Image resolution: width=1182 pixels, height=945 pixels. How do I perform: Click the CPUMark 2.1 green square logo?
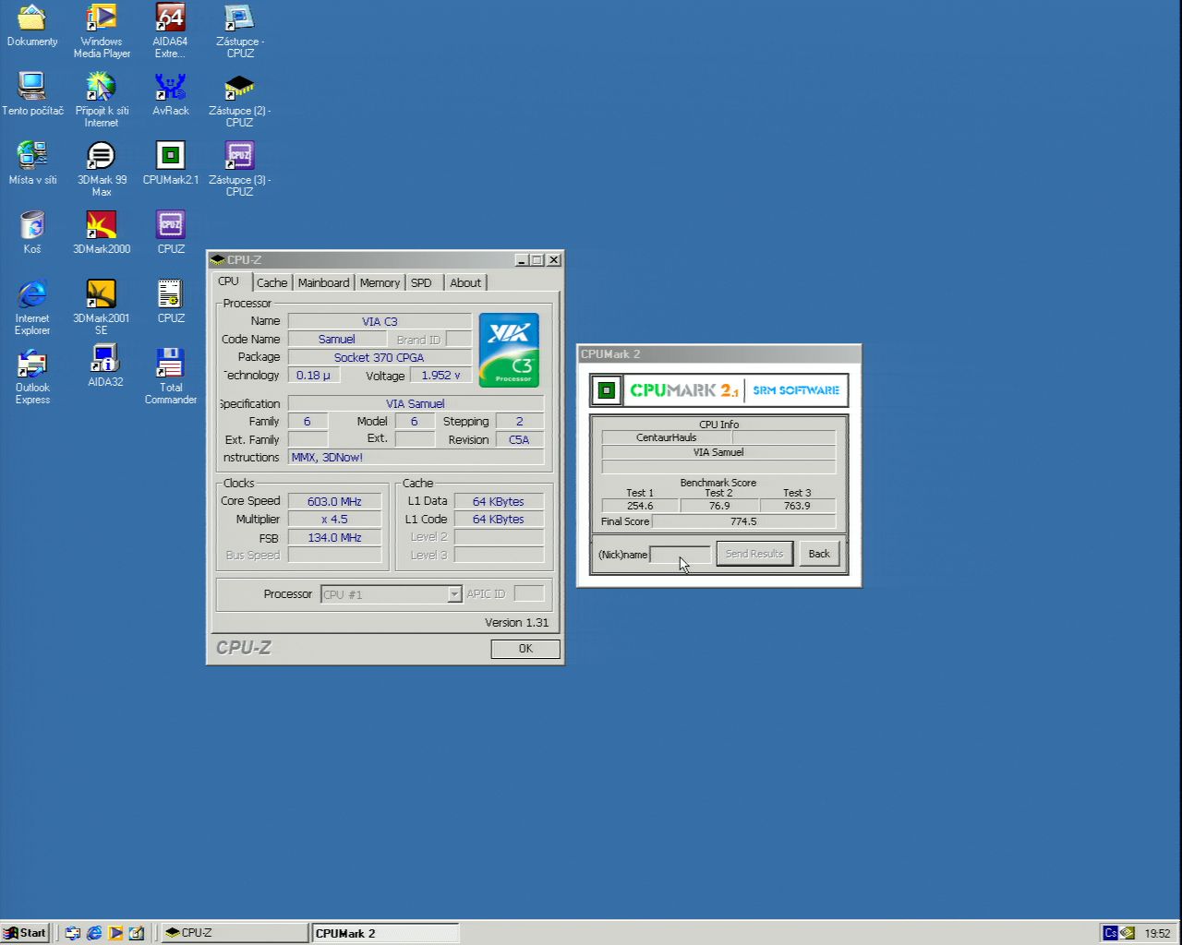click(606, 390)
